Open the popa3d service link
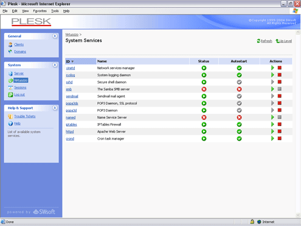 pyautogui.click(x=71, y=110)
